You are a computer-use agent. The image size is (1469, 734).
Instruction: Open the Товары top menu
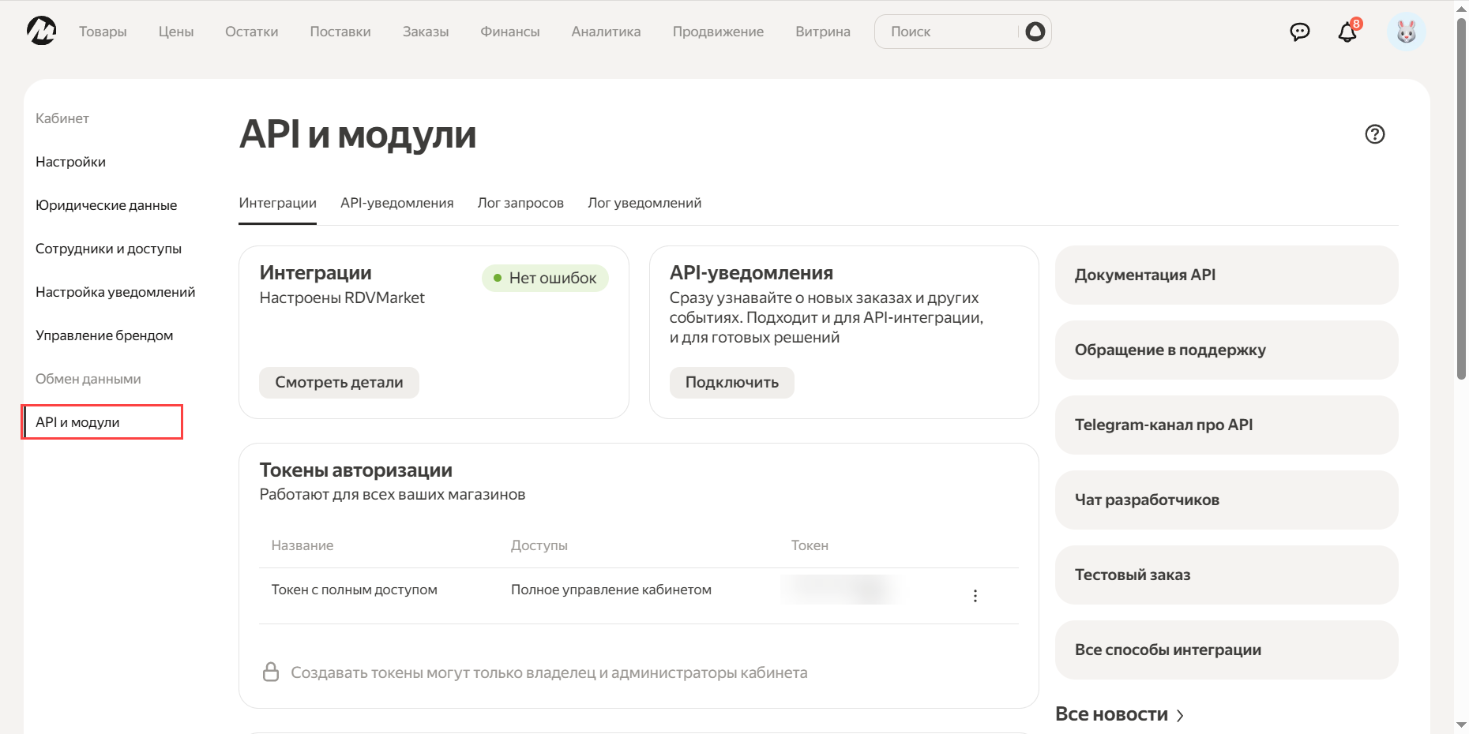point(103,32)
